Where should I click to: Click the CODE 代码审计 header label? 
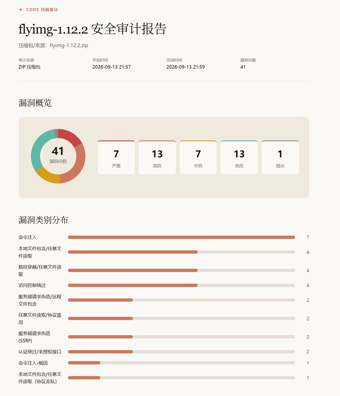pos(42,10)
